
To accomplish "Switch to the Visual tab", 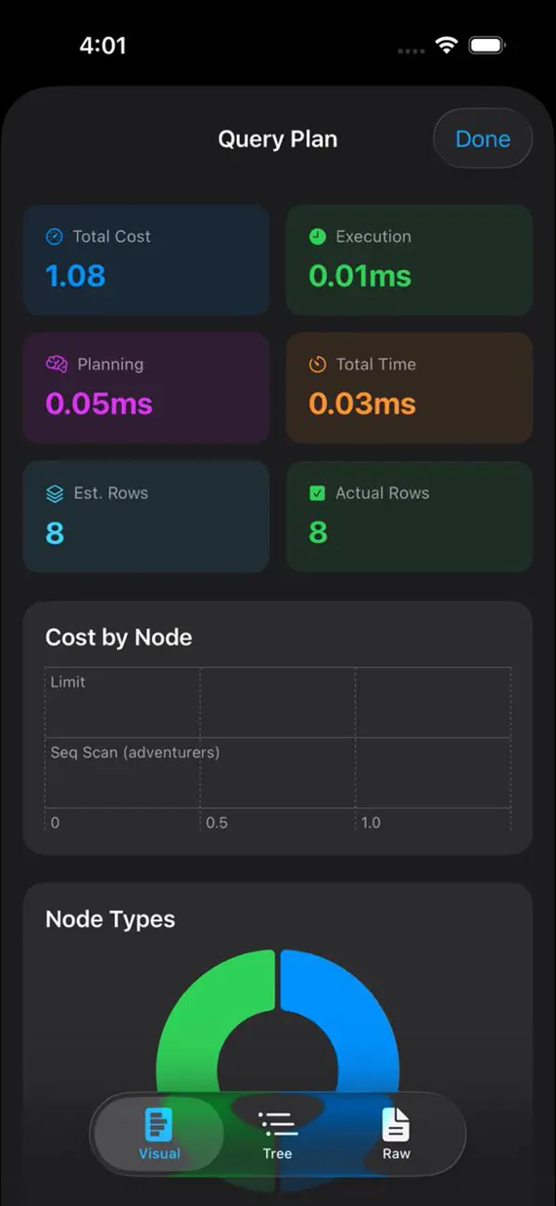I will tap(158, 1134).
